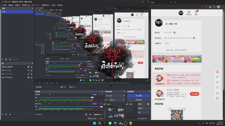The width and height of the screenshot is (225, 126).
Task: Toggle lock on 文本 (GDI+) 2 source
Action: pos(31,74)
